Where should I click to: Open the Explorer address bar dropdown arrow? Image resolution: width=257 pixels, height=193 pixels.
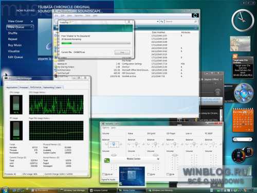click(x=157, y=22)
